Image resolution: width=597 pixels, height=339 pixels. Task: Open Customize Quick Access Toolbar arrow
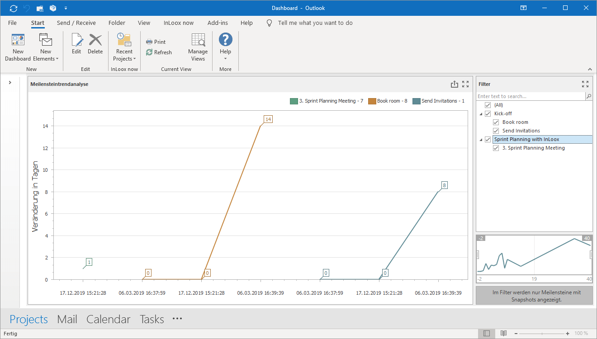pos(66,8)
